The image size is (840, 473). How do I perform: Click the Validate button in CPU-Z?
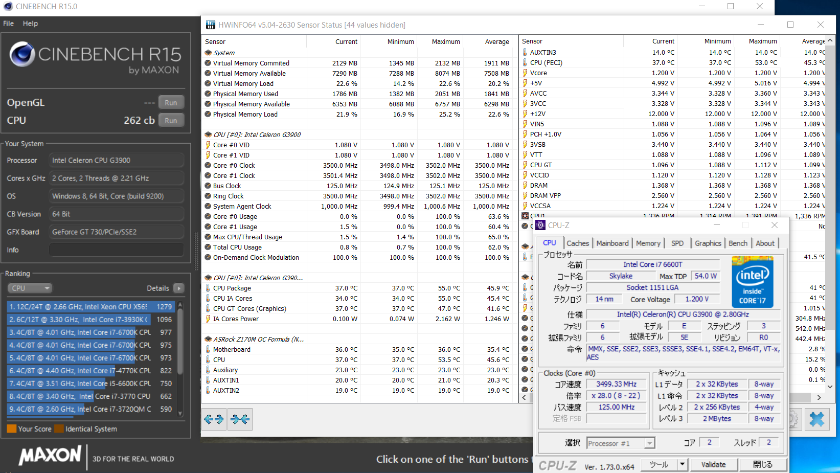tap(713, 464)
